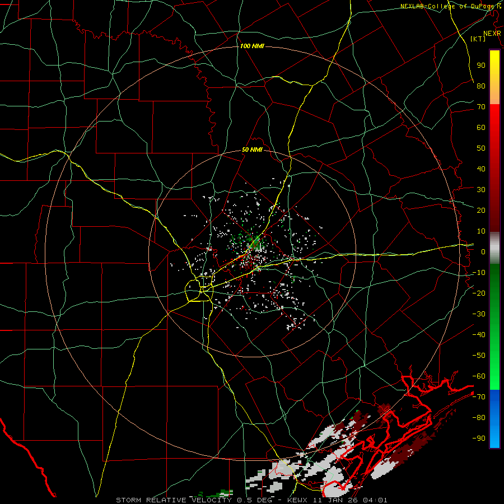
Task: Select the -40 scale value
Action: (x=479, y=335)
